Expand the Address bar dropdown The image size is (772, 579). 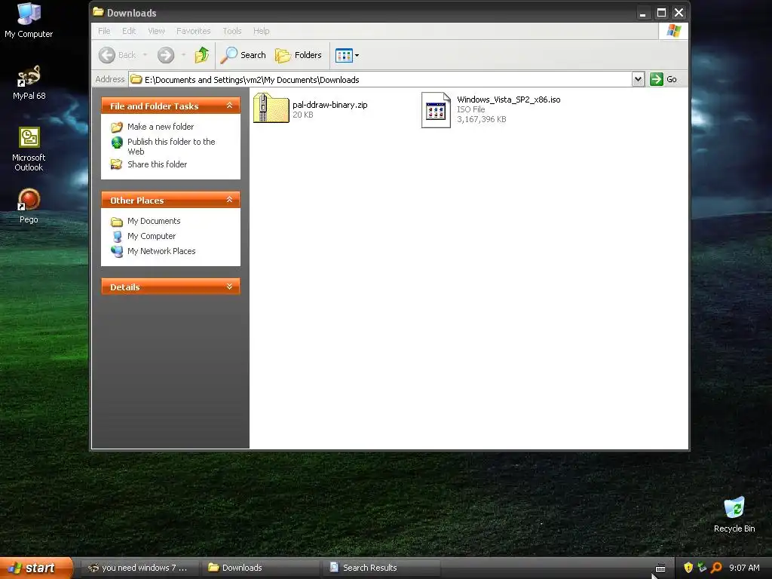638,79
